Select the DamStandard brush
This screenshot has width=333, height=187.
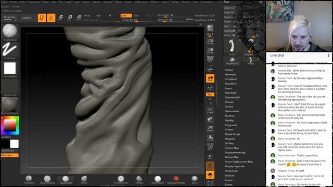pyautogui.click(x=47, y=180)
